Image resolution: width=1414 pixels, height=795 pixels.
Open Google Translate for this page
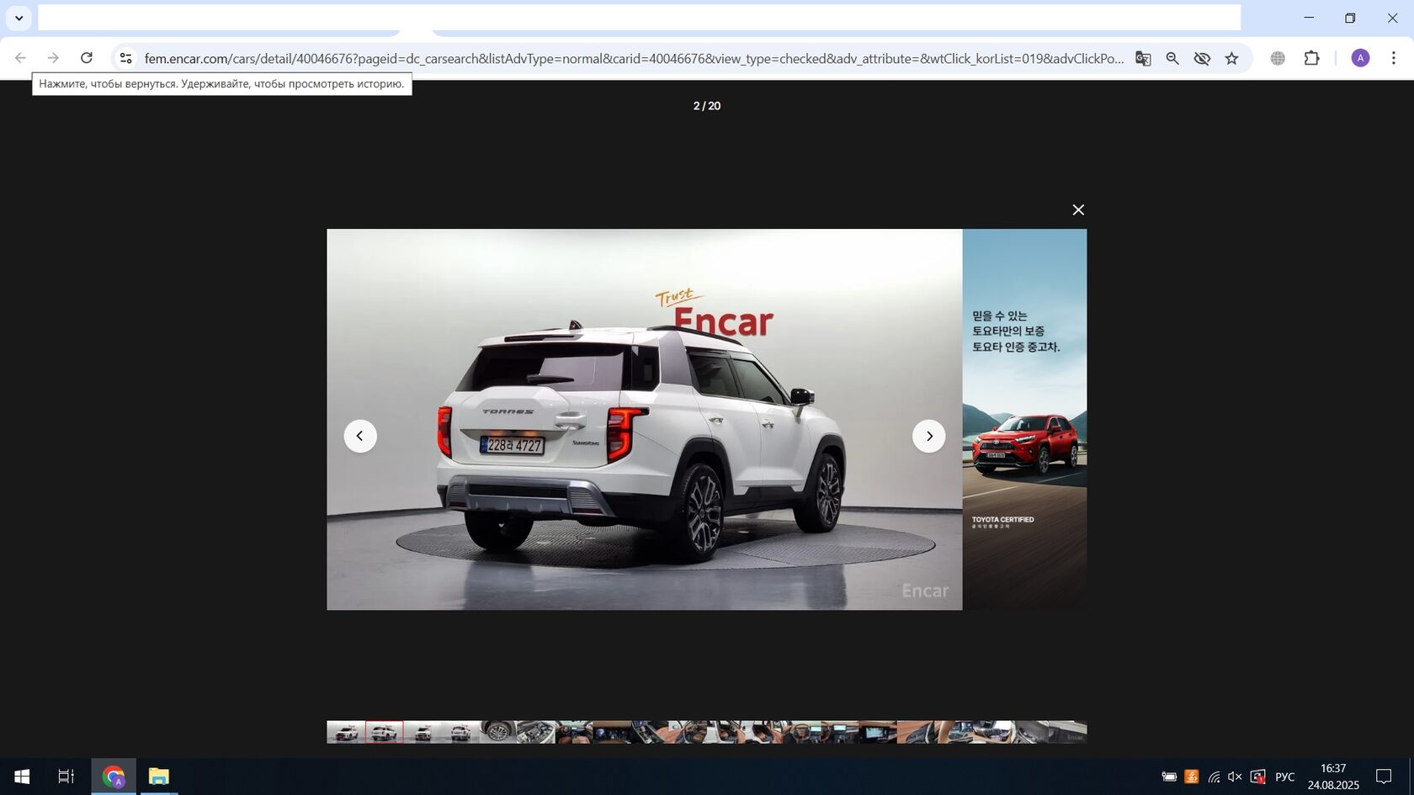(1143, 58)
